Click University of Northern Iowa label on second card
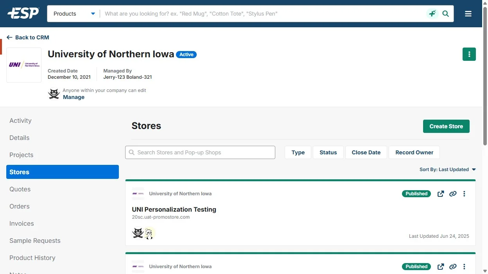This screenshot has height=274, width=488. pyautogui.click(x=180, y=267)
